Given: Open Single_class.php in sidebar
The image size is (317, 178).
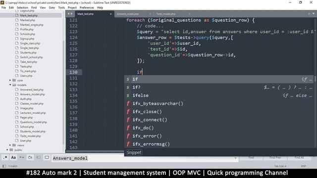Looking at the screenshot, I should [x=30, y=44].
